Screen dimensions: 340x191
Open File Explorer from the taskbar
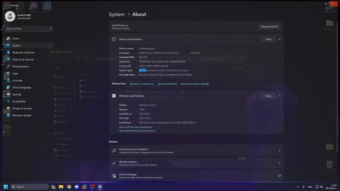(61, 187)
